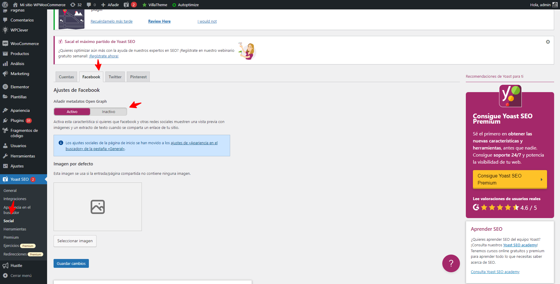Click the WooCommerce sidebar icon
Screen dimensions: 560x284
(x=5, y=44)
